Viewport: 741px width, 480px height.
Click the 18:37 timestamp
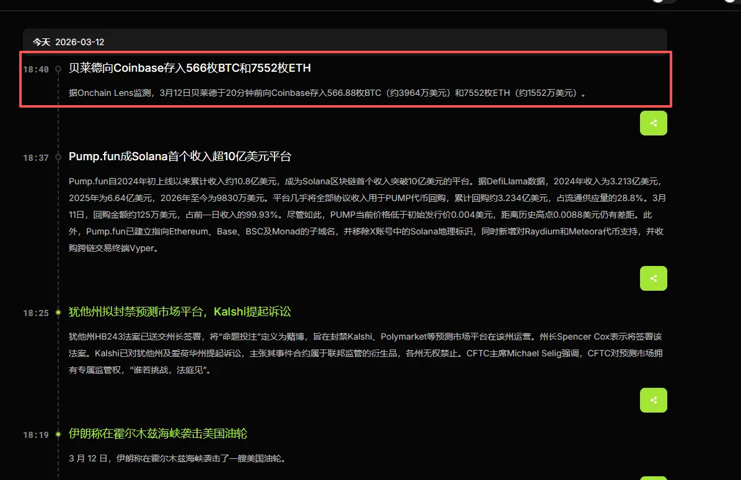pos(36,158)
